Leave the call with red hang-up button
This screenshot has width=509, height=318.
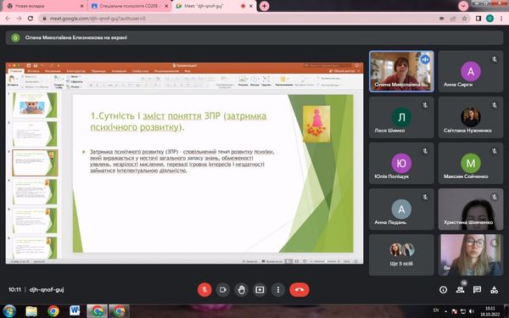[x=299, y=290]
